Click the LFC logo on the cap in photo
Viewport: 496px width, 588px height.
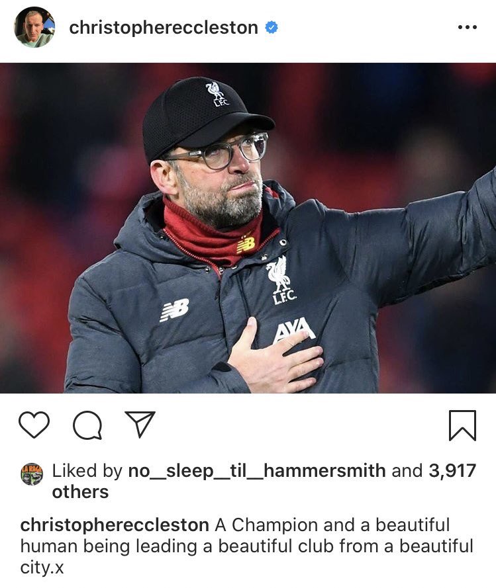(217, 94)
